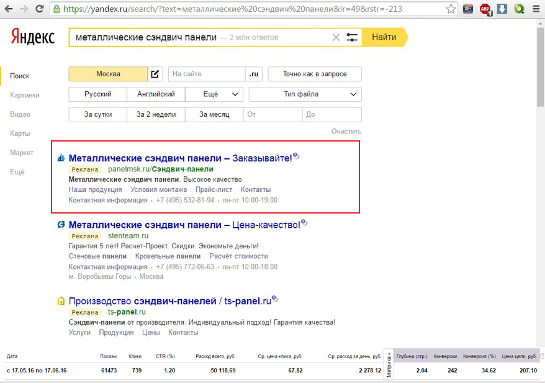
Task: Open the Кровельные панели sitelink
Action: (168, 256)
